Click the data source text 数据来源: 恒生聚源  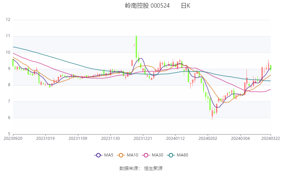[x=141, y=168]
